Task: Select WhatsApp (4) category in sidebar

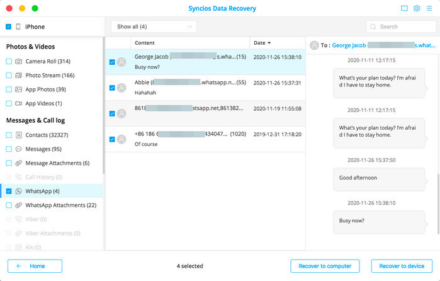Action: click(52, 191)
